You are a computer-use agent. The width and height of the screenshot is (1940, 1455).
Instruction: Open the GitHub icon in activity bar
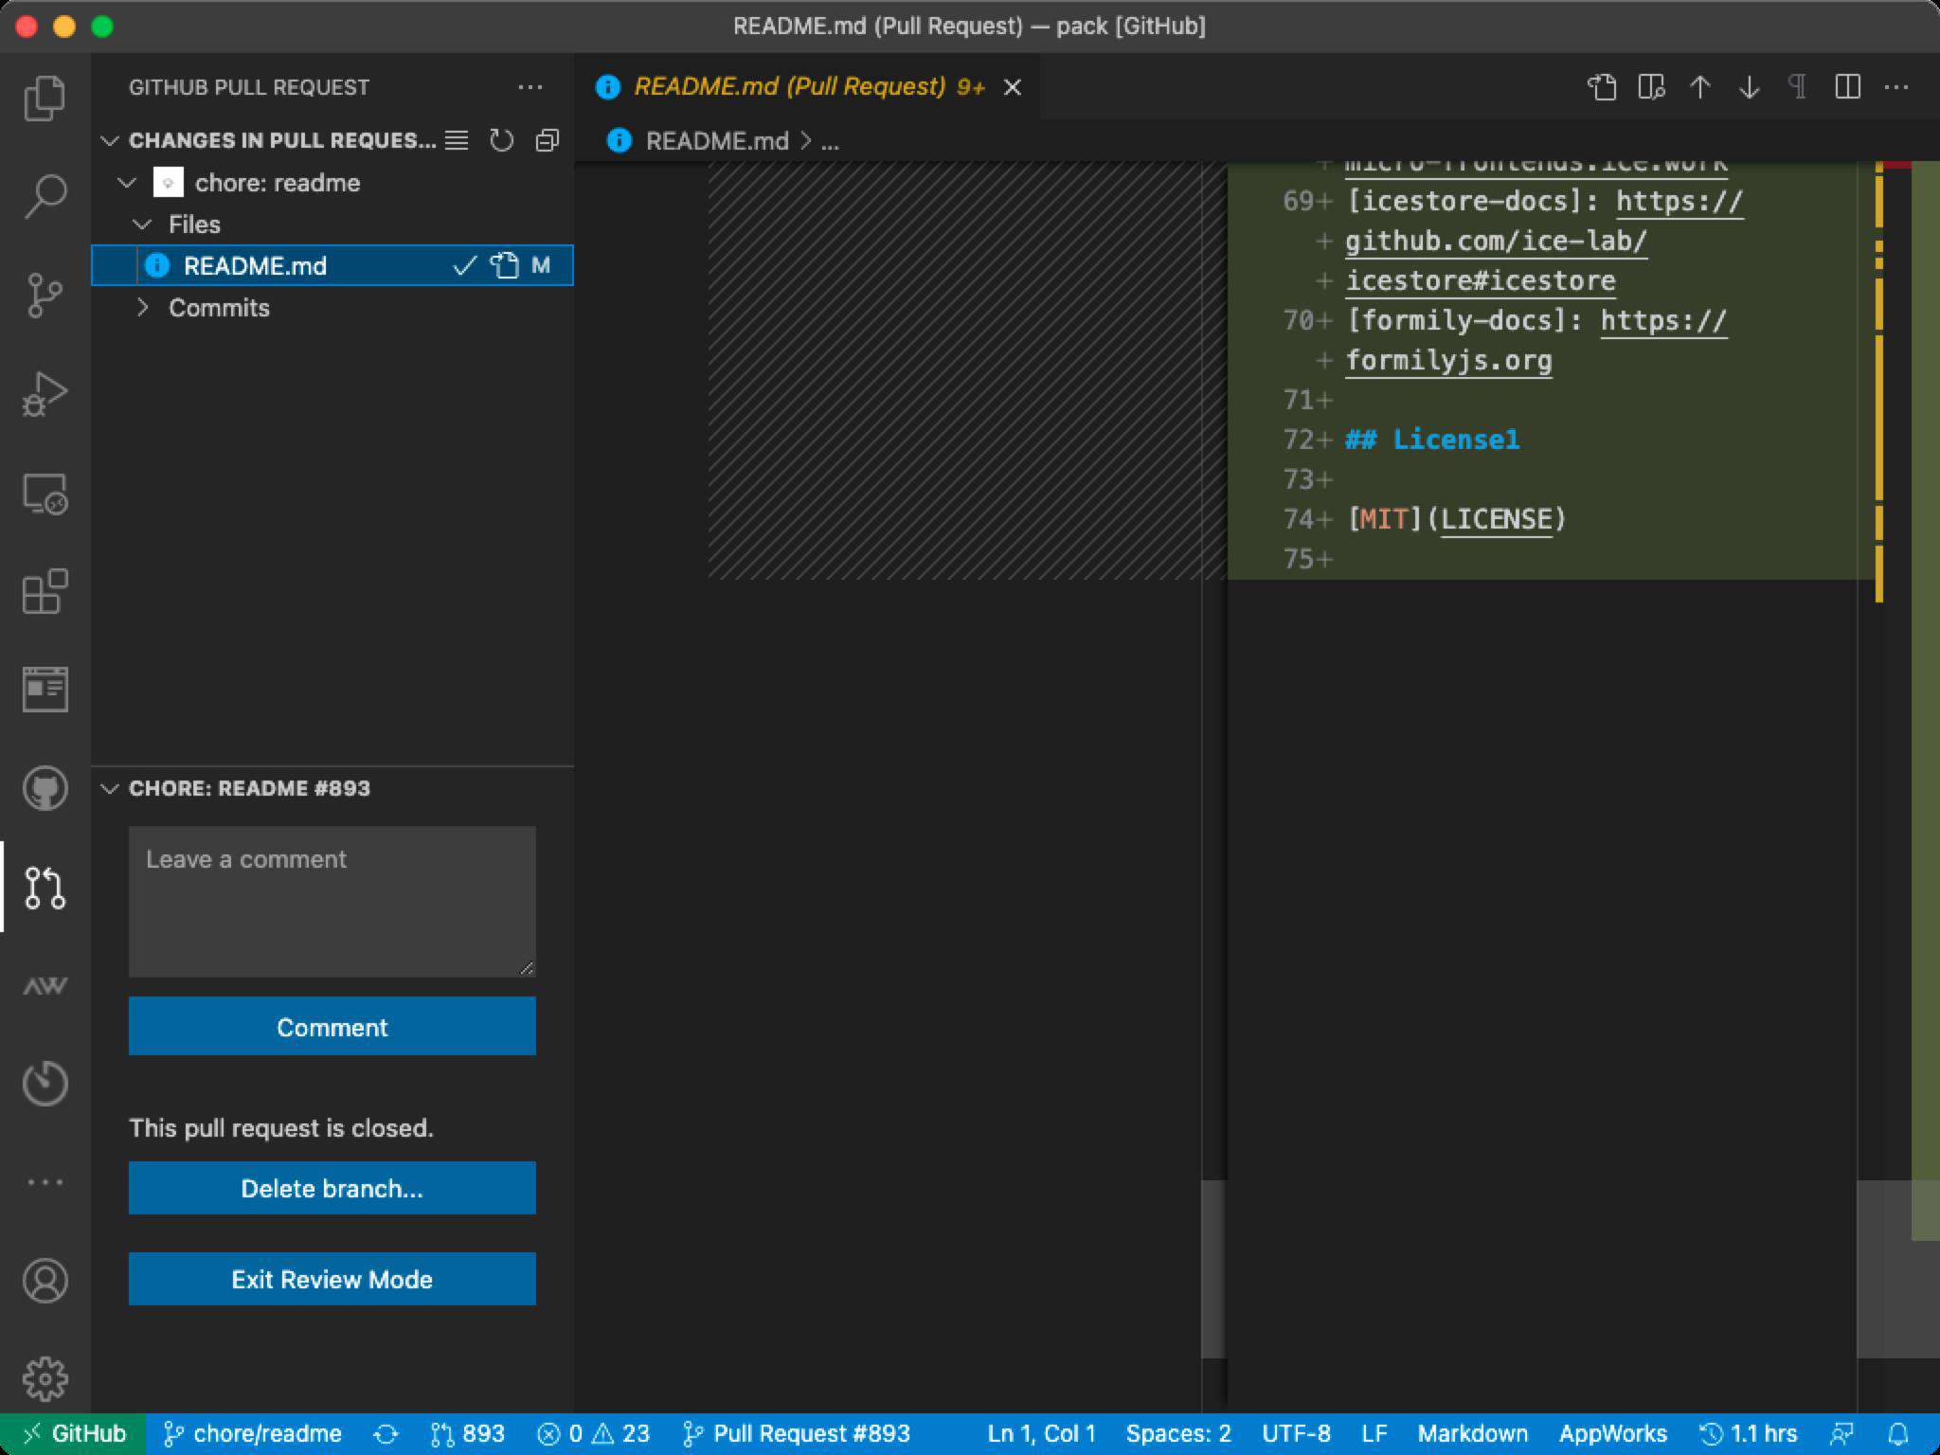(45, 788)
